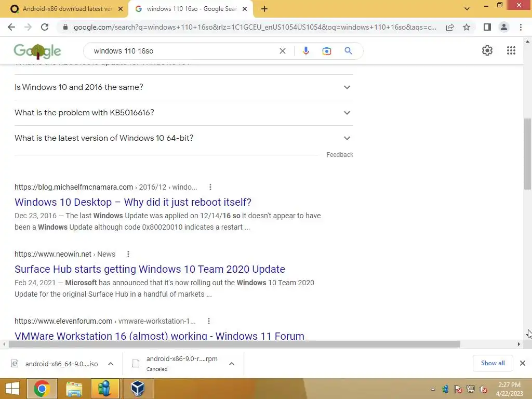The height and width of the screenshot is (399, 532).
Task: Expand 'What is the problem with KB5016616?'
Action: click(x=183, y=113)
